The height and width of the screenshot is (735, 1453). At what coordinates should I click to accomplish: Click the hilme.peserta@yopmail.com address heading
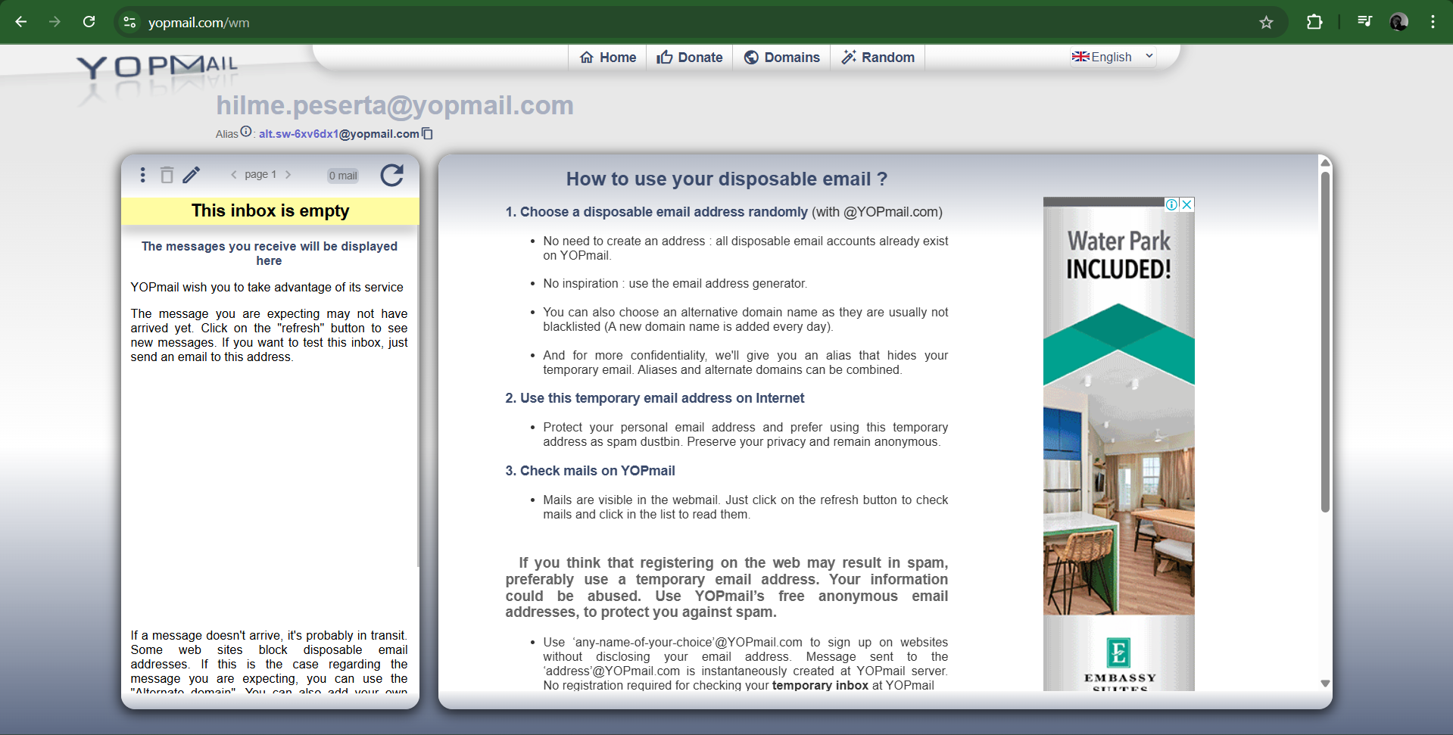click(394, 105)
